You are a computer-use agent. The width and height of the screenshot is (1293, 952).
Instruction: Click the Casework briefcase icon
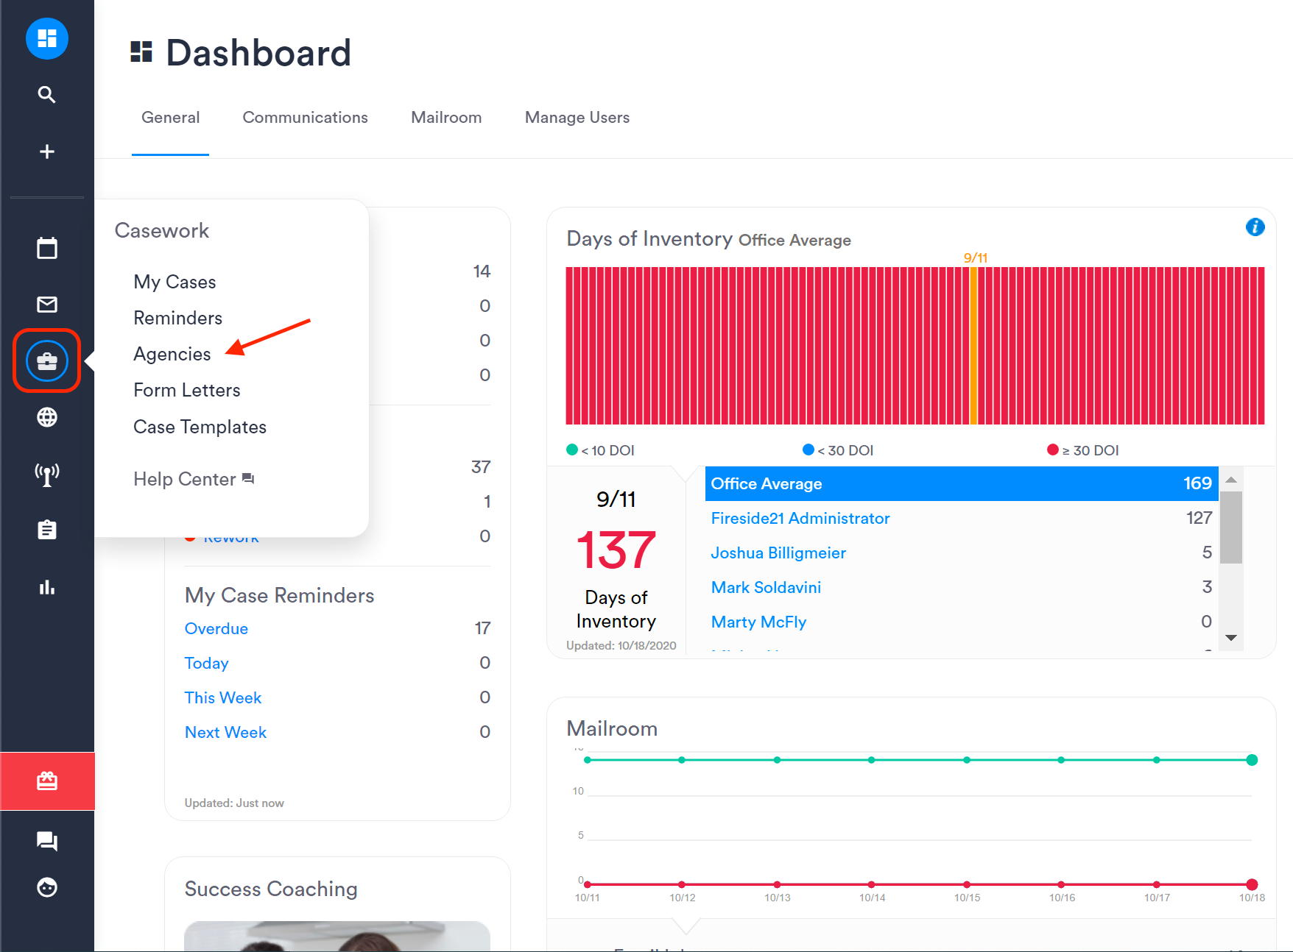[47, 361]
